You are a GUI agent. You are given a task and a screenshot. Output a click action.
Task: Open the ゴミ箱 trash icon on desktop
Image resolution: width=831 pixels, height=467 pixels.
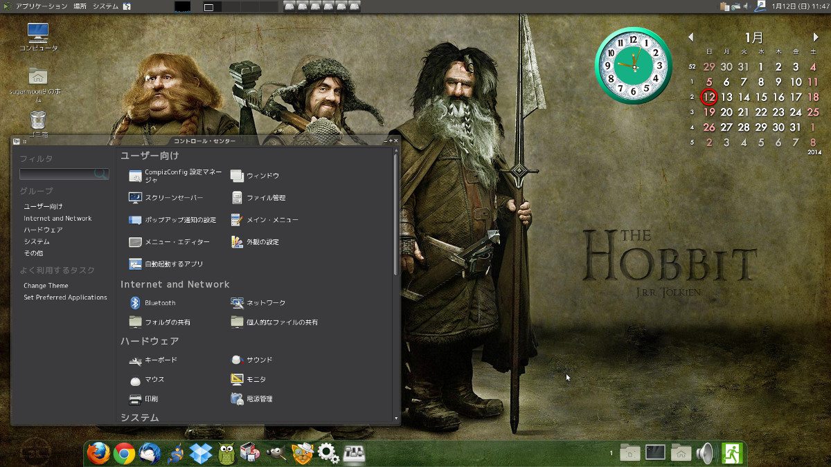click(38, 123)
